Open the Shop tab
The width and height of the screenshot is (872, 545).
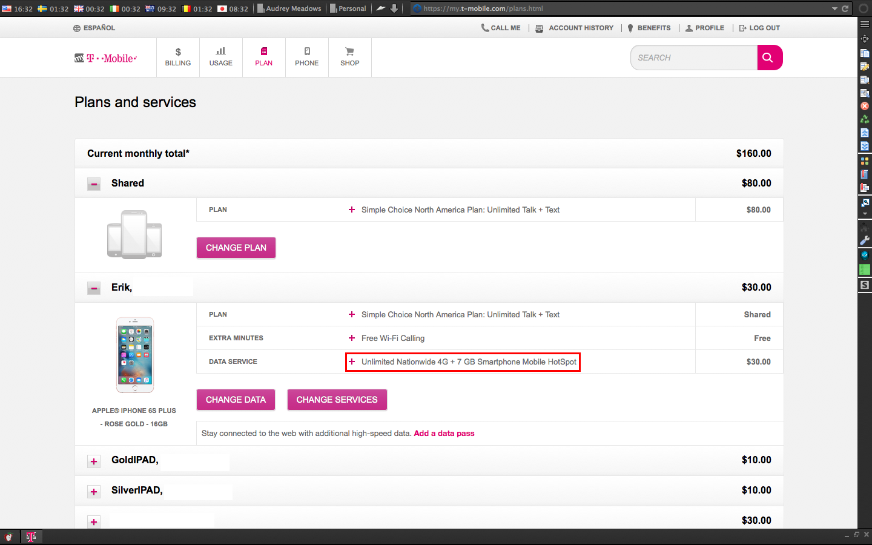pos(350,58)
